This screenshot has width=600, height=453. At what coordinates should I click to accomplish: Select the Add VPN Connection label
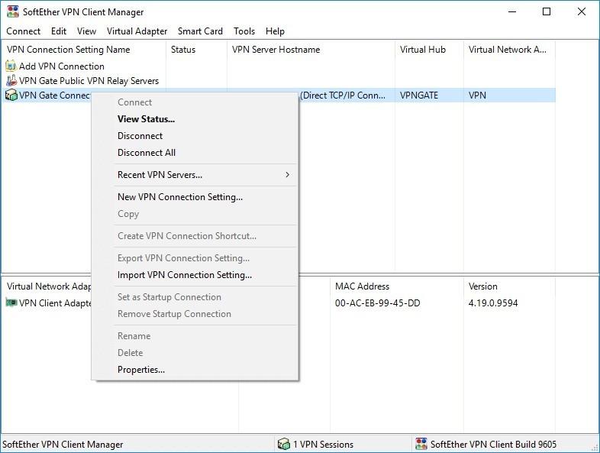pyautogui.click(x=62, y=66)
